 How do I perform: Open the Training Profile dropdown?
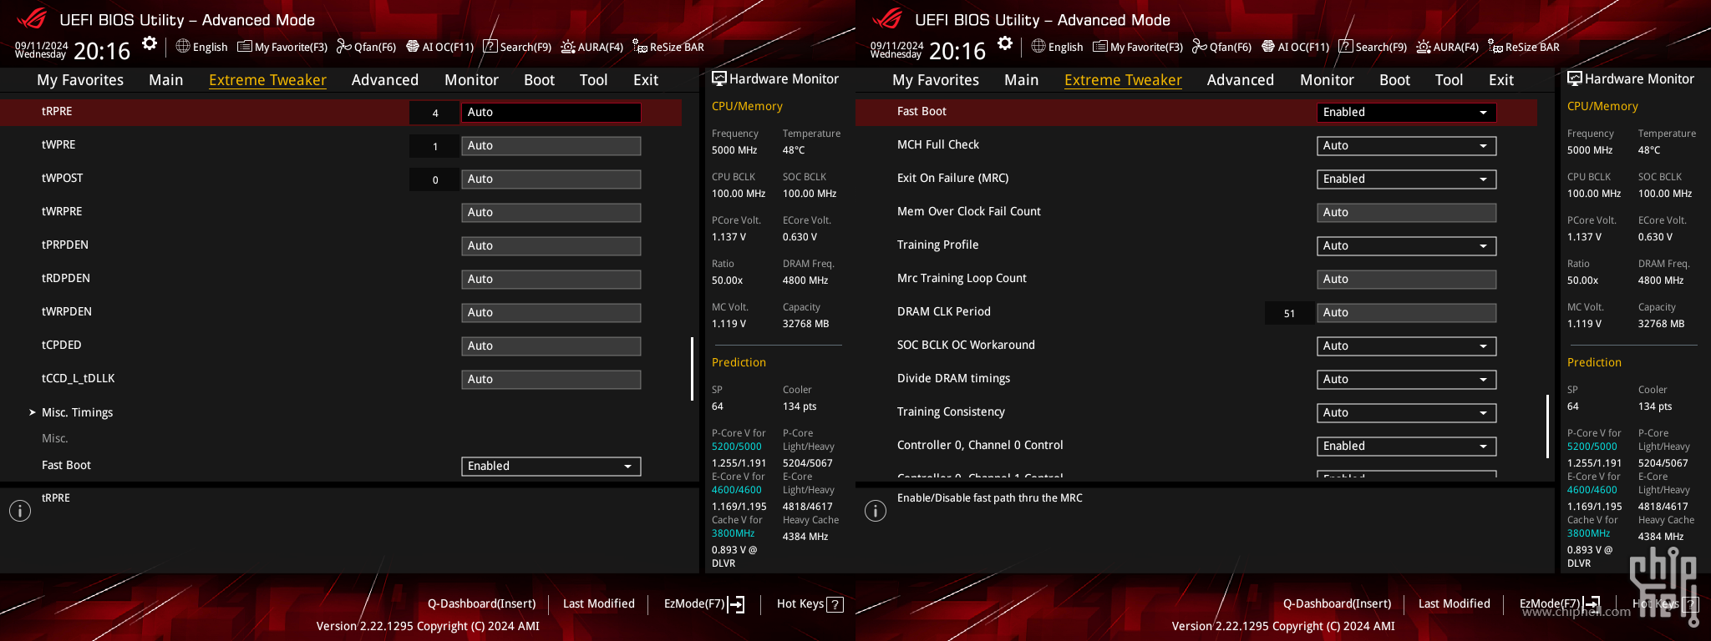point(1407,245)
